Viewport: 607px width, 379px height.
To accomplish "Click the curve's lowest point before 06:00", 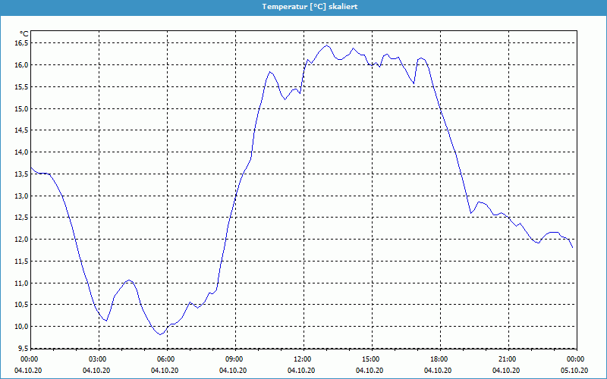I will point(159,334).
